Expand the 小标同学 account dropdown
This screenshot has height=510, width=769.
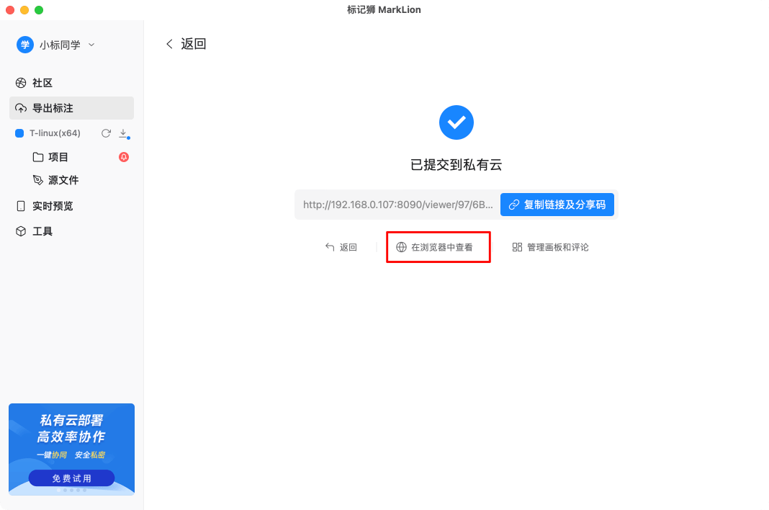(x=91, y=45)
